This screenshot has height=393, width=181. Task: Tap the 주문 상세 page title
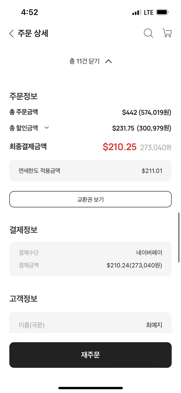(33, 33)
